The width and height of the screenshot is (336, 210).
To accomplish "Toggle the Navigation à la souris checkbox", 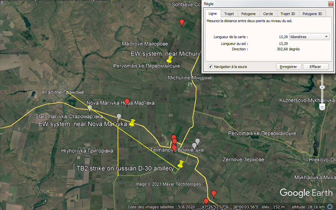I will [x=211, y=67].
